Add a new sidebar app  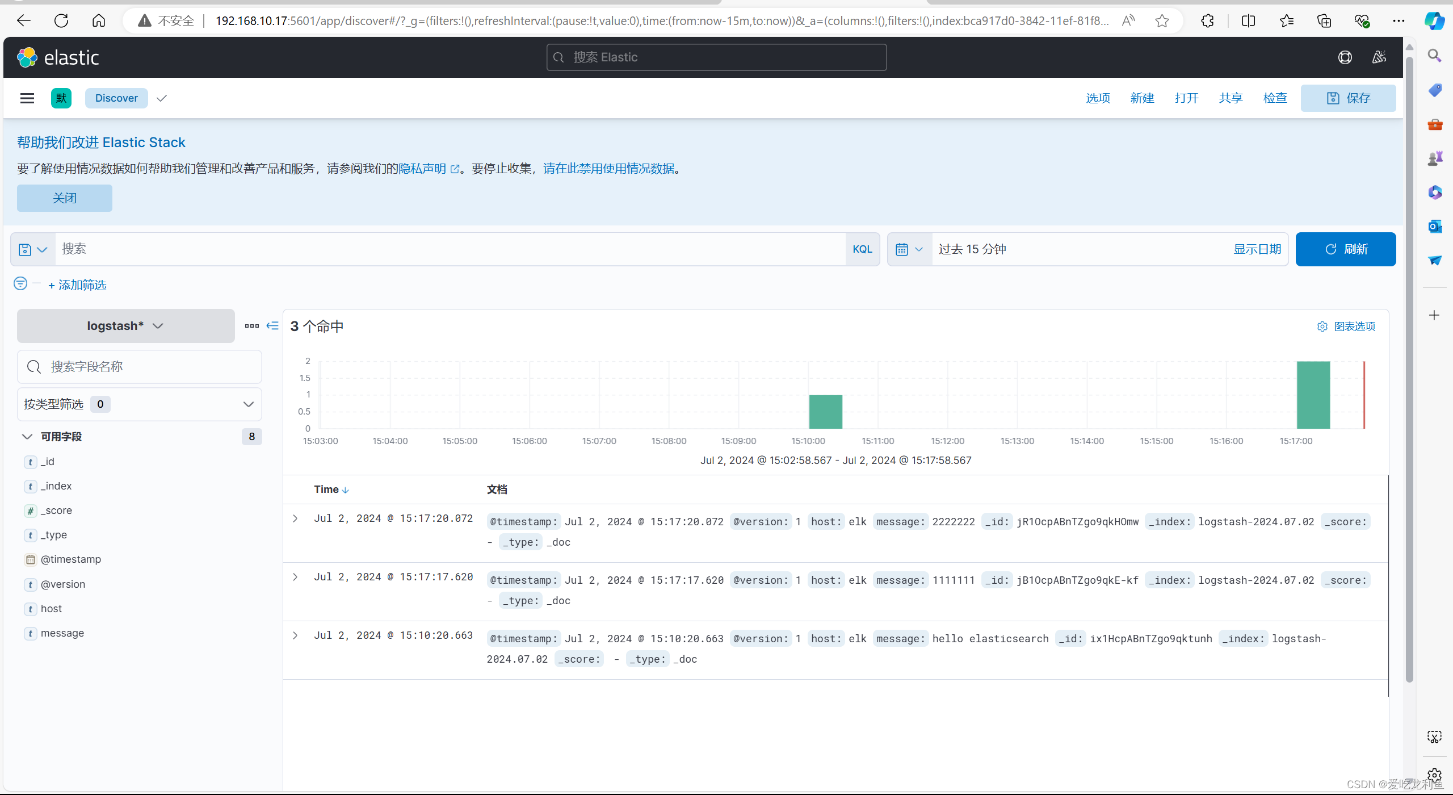pos(1434,315)
